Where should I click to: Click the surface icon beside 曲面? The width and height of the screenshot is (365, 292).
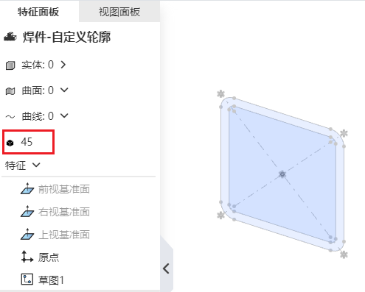pyautogui.click(x=10, y=91)
